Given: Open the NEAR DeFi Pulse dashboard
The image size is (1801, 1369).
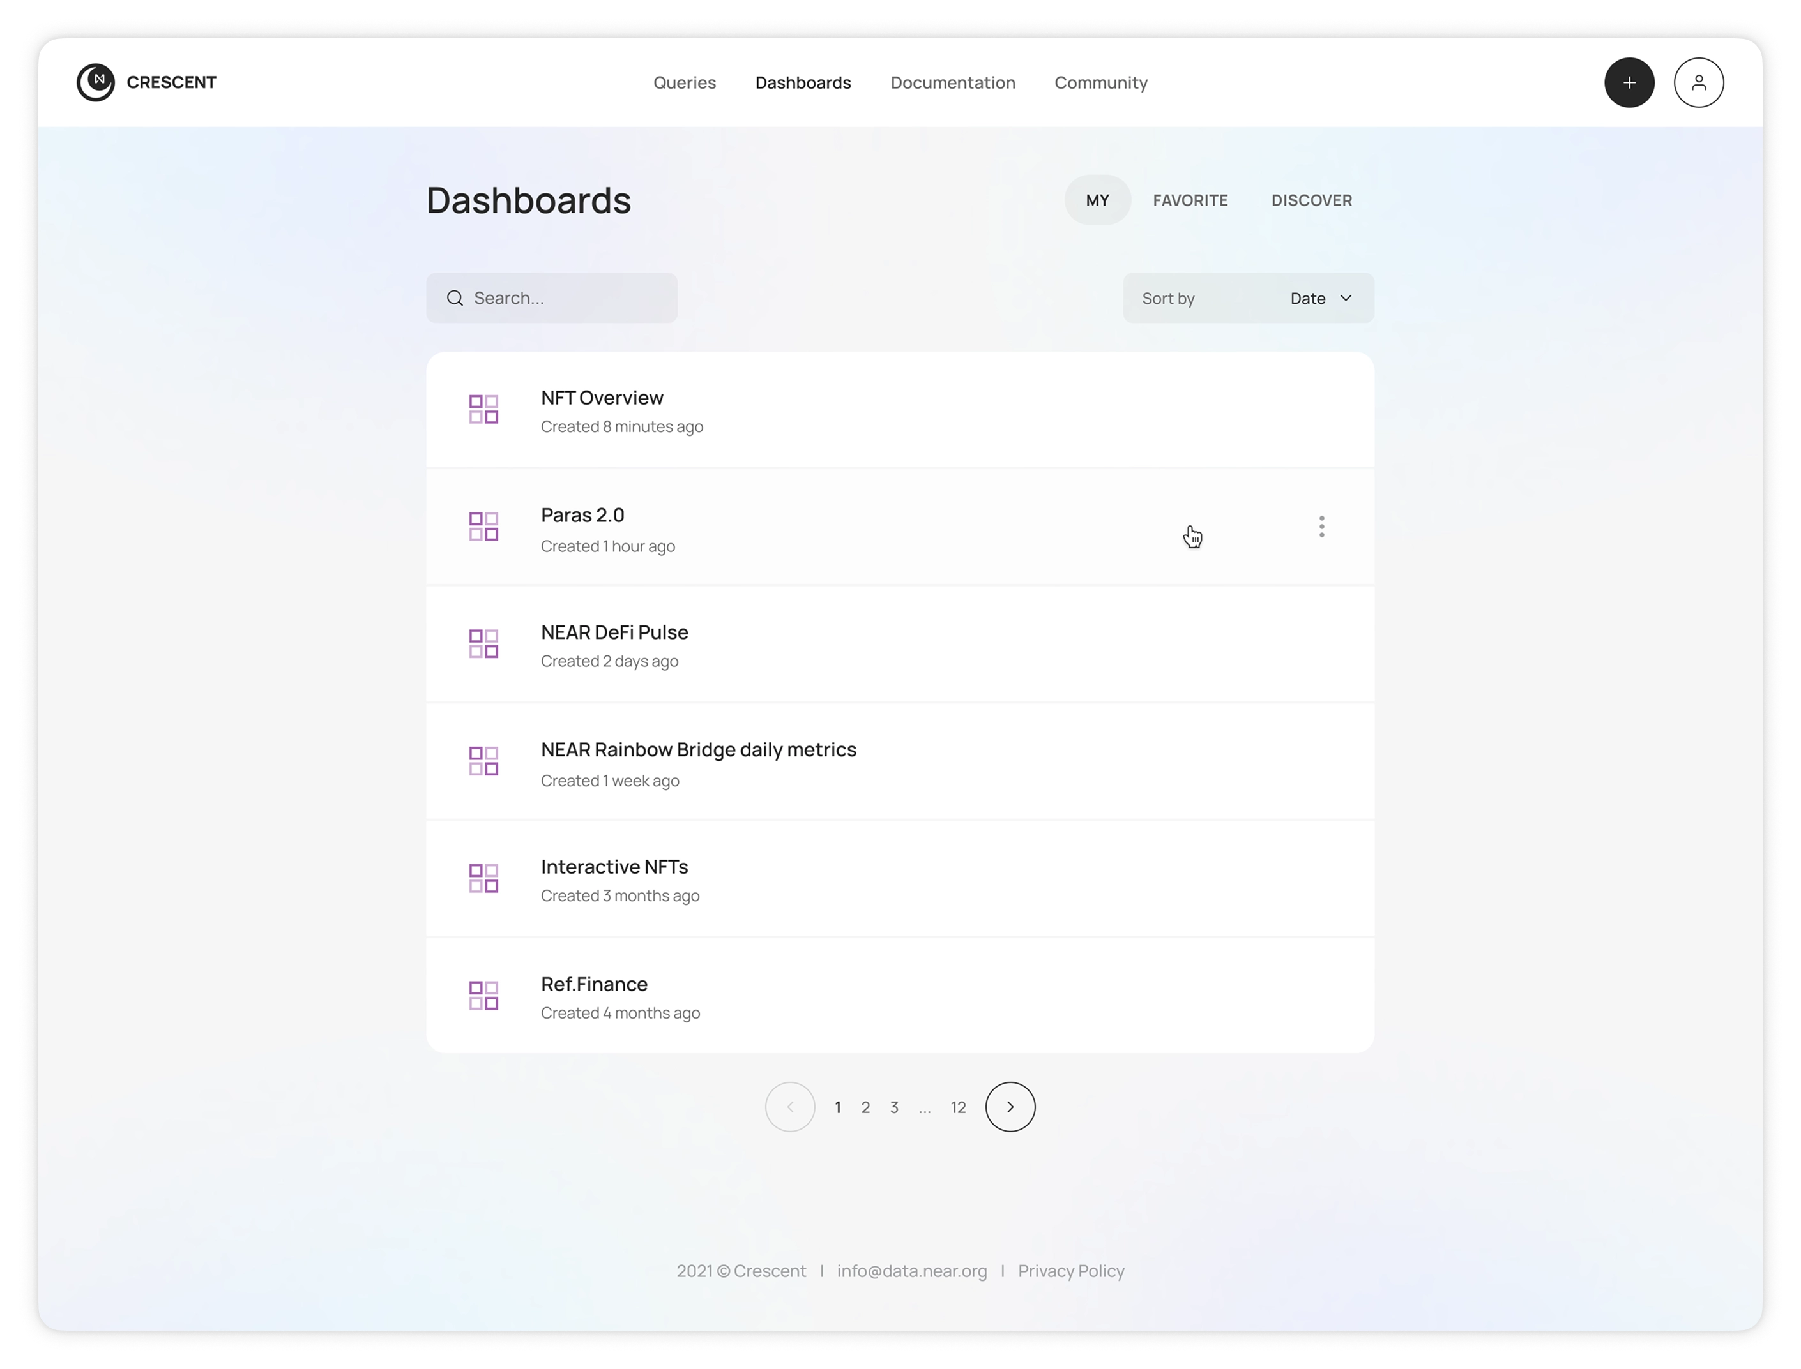Looking at the screenshot, I should [x=614, y=632].
